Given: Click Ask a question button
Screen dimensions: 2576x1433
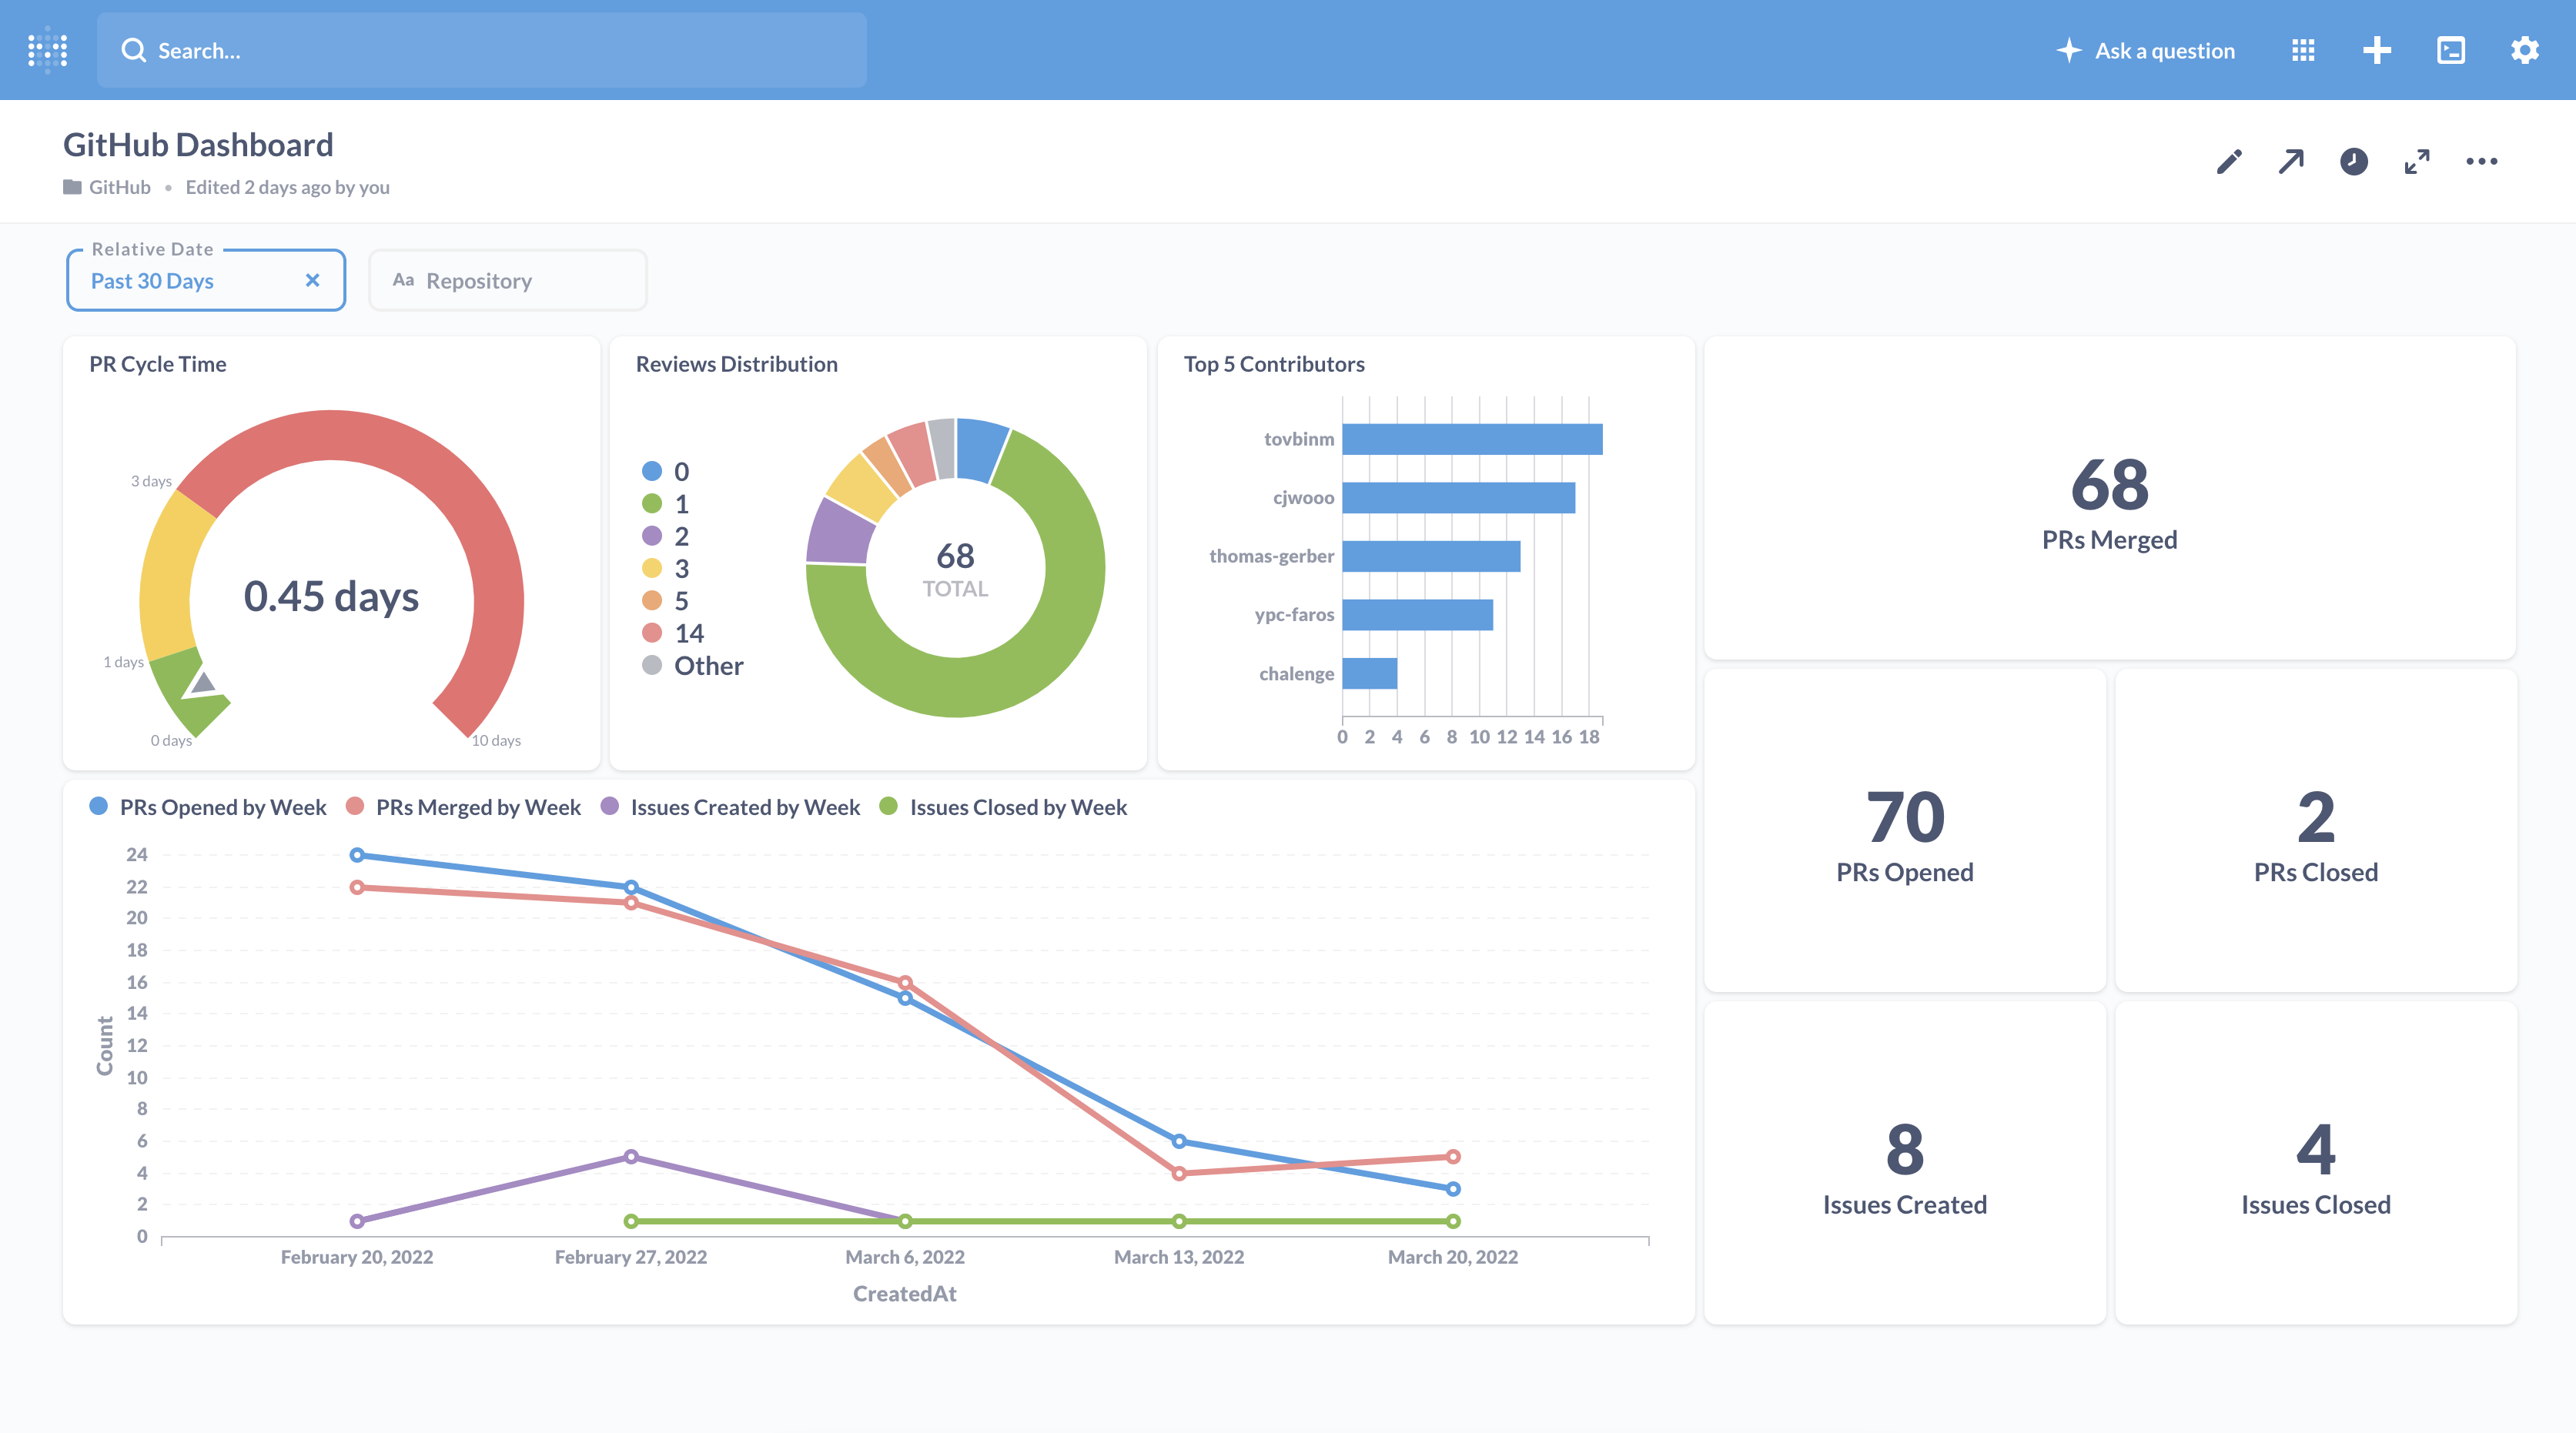Looking at the screenshot, I should click(2146, 49).
